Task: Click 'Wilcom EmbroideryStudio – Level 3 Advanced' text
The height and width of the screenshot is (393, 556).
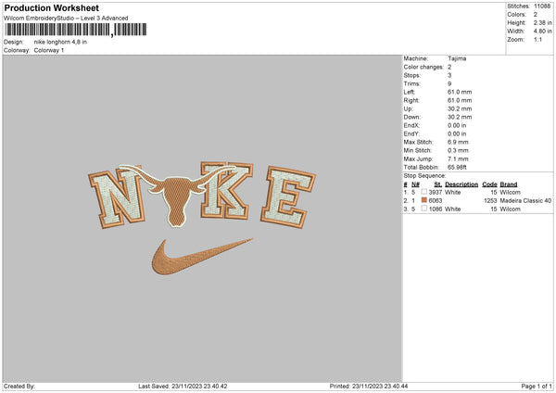Action: [x=66, y=19]
